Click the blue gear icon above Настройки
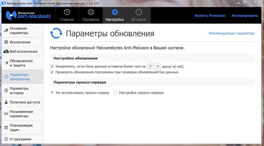264x146 pixels. click(x=115, y=12)
